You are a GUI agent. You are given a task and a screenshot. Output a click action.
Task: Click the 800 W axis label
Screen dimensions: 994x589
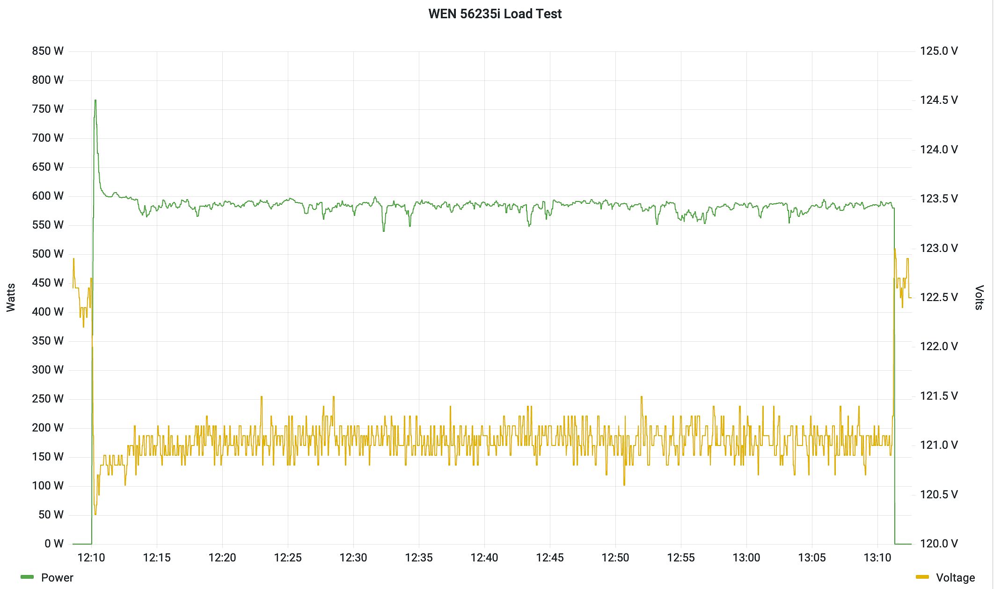click(48, 80)
